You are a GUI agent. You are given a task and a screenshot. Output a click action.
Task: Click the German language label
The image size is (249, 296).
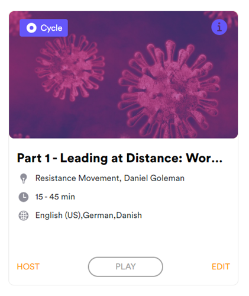pyautogui.click(x=99, y=215)
